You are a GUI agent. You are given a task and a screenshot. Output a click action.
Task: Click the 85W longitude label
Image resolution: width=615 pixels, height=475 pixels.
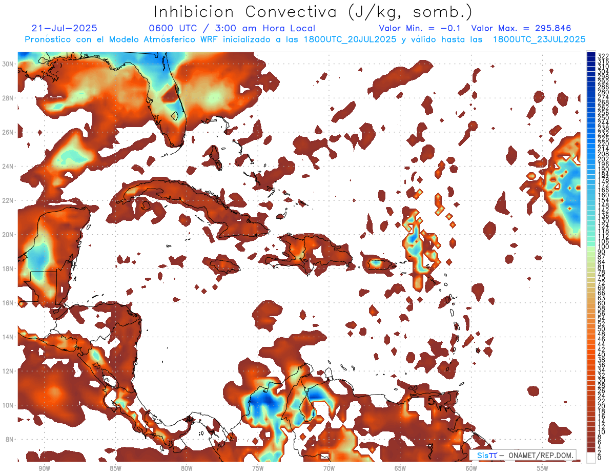pos(115,468)
